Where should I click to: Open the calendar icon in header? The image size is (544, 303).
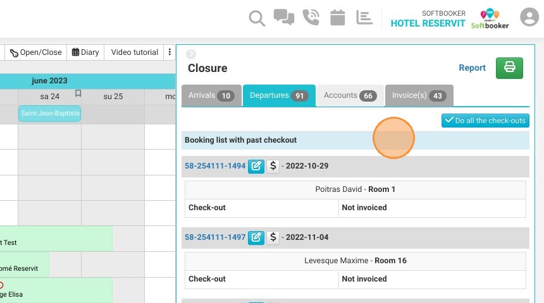(x=338, y=17)
